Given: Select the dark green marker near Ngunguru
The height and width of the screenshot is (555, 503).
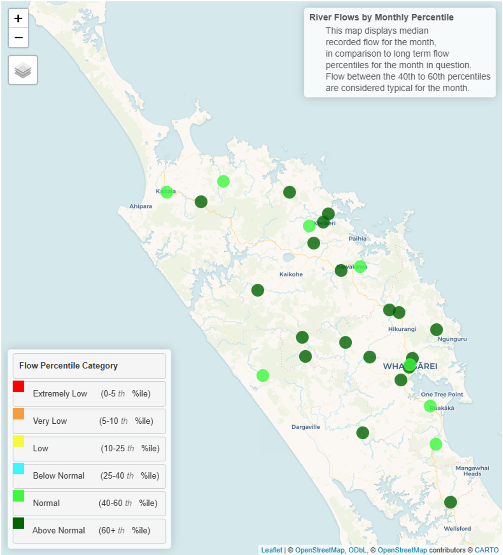Looking at the screenshot, I should (x=436, y=330).
